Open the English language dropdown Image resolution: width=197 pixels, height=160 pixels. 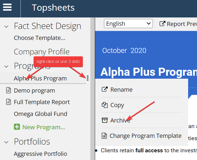128,24
